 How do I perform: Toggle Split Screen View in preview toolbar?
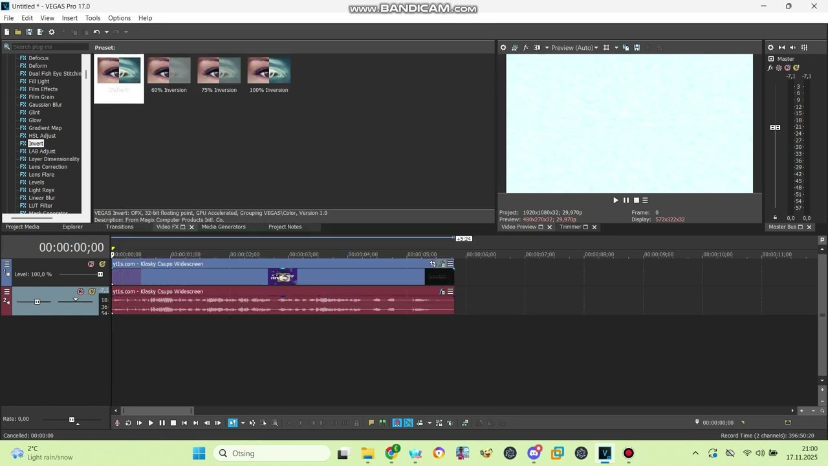[x=537, y=47]
